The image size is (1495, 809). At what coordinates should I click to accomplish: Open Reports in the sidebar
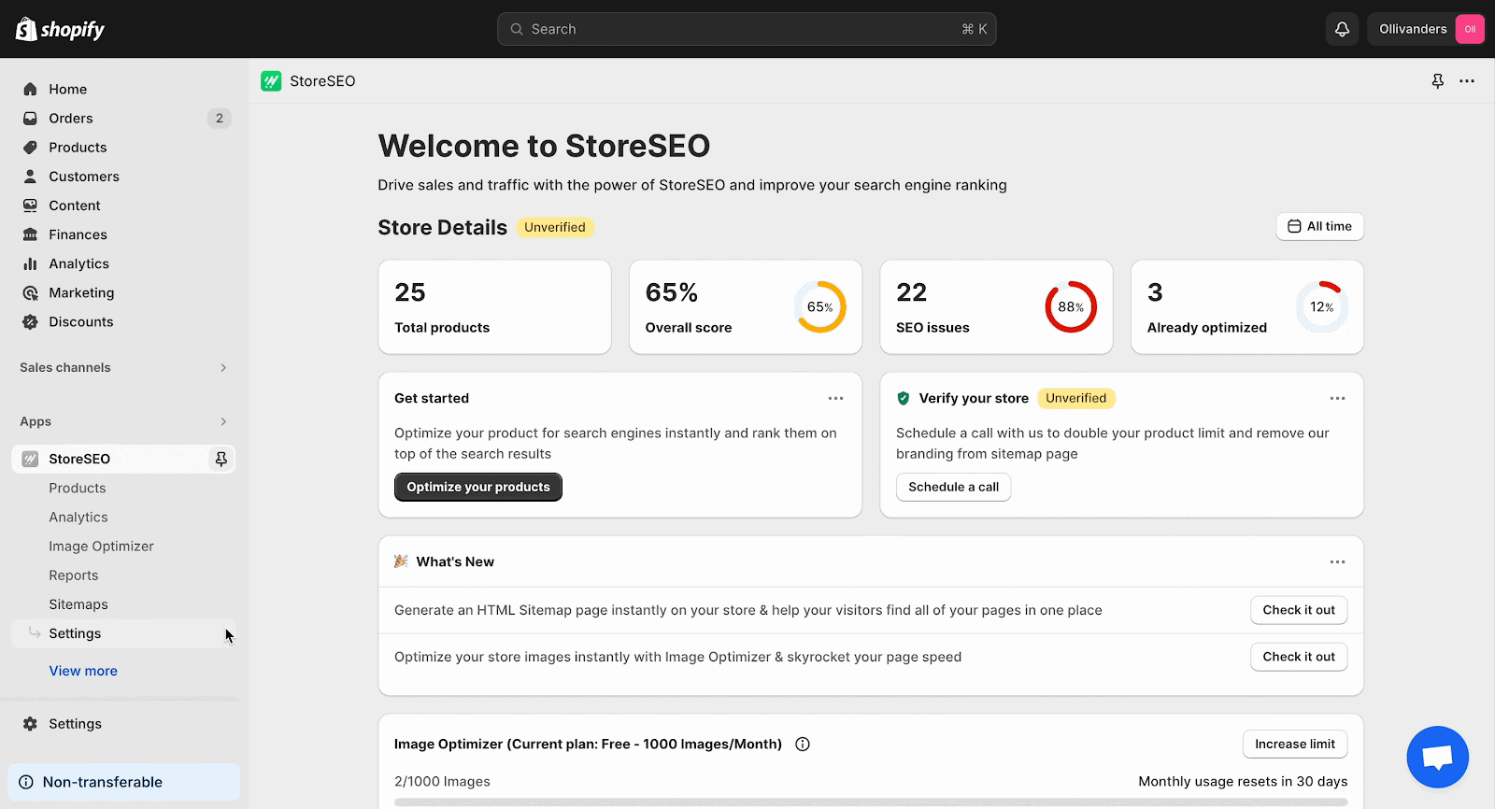point(74,575)
